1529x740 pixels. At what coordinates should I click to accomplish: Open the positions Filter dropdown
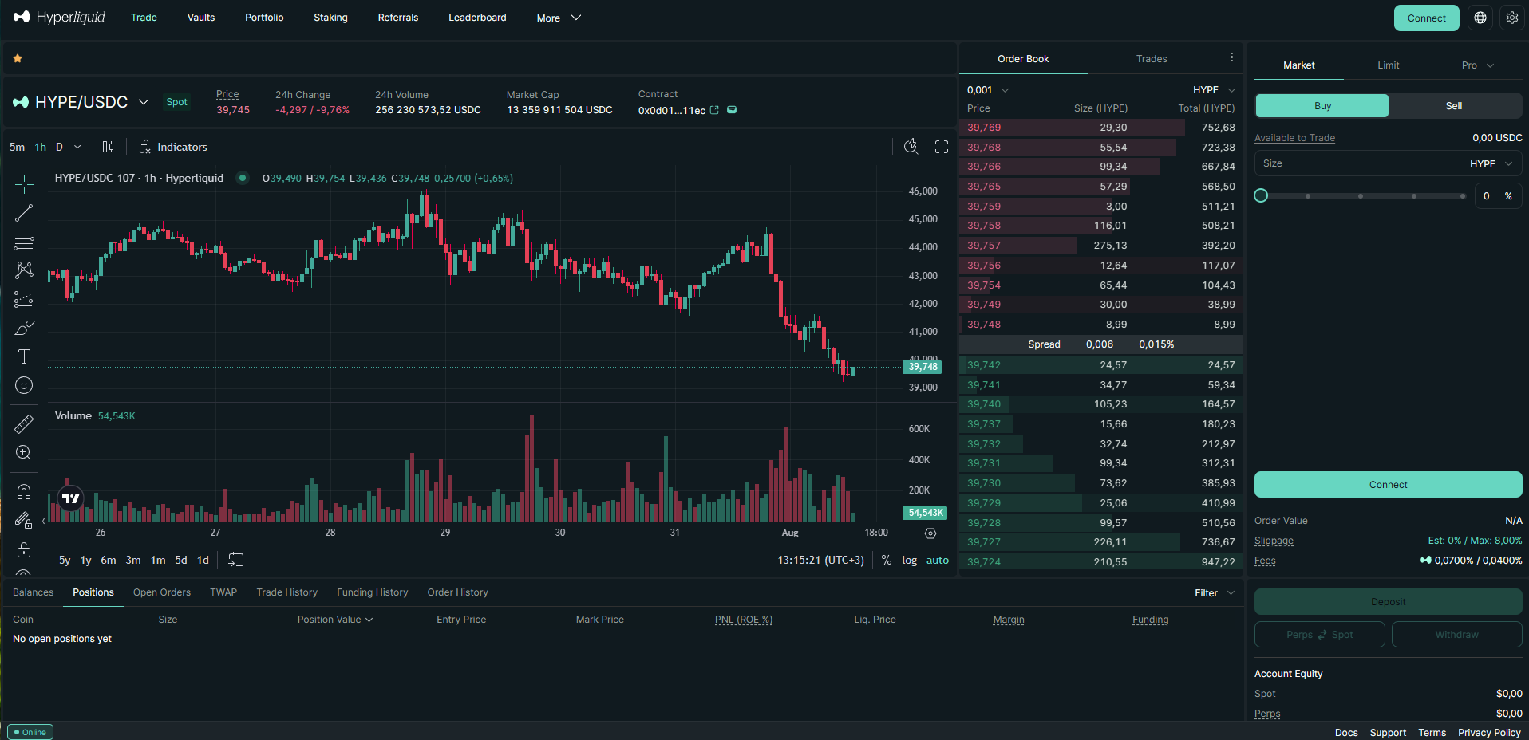(x=1215, y=593)
